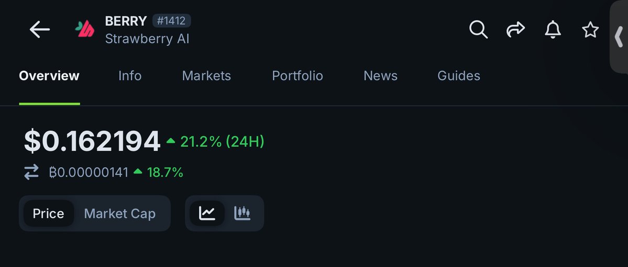Expand the side panel chevron handle

(619, 37)
